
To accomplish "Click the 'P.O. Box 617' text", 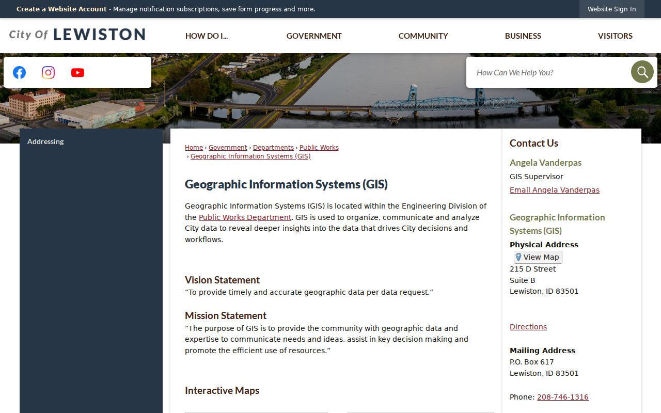I will (x=532, y=362).
